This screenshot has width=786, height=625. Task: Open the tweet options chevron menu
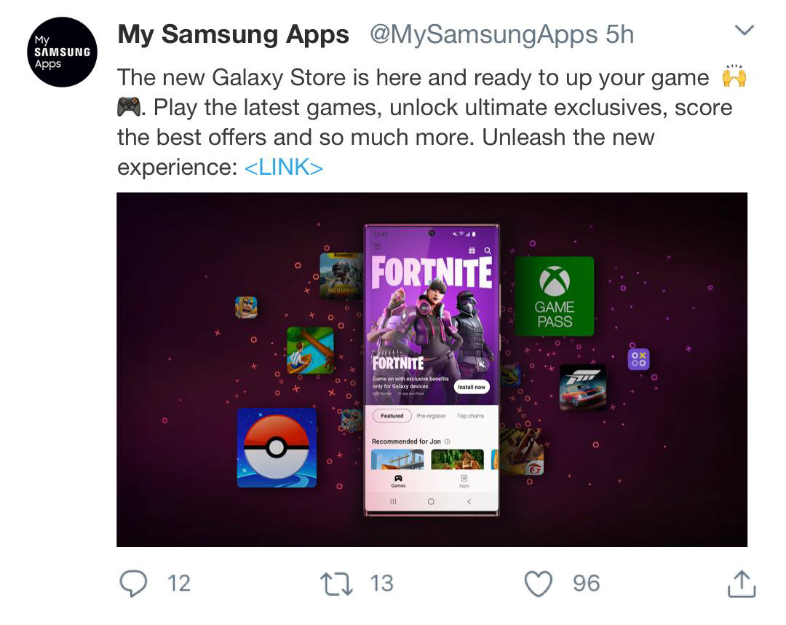pos(745,30)
